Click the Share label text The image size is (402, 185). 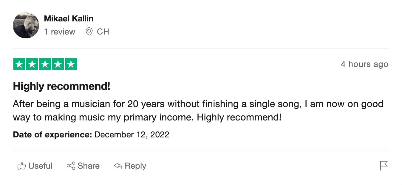[x=89, y=166]
